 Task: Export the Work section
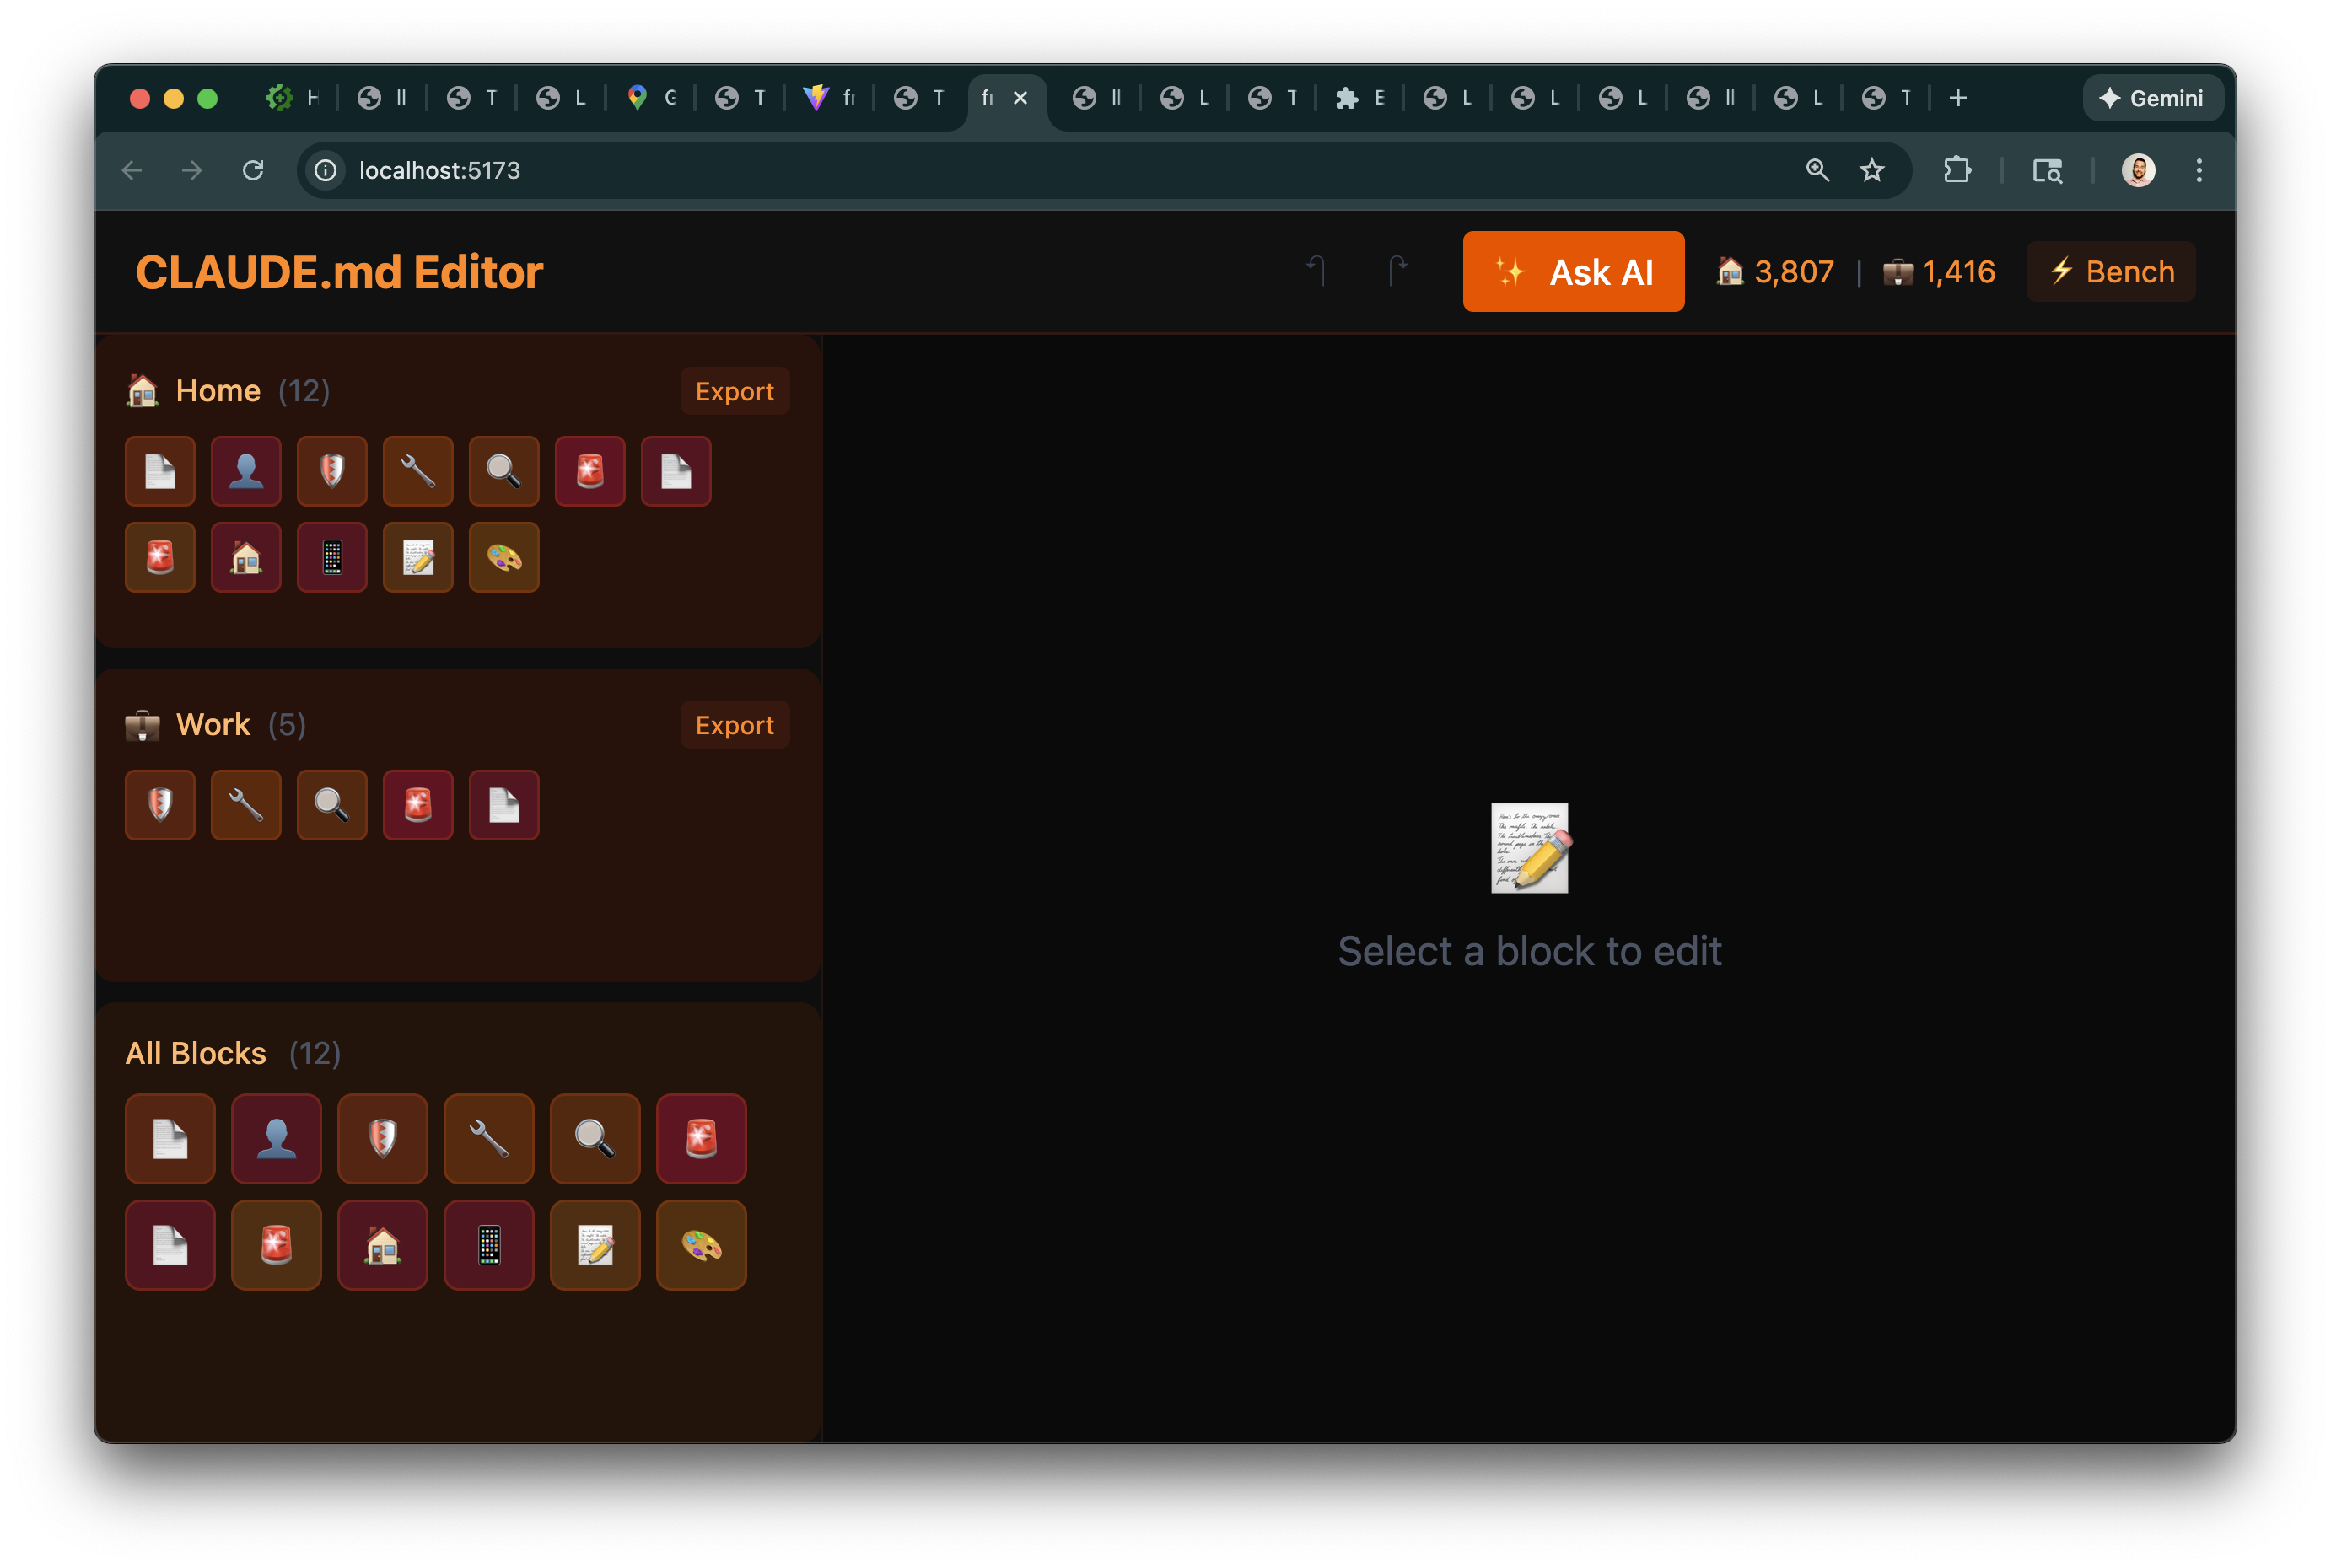(x=735, y=725)
